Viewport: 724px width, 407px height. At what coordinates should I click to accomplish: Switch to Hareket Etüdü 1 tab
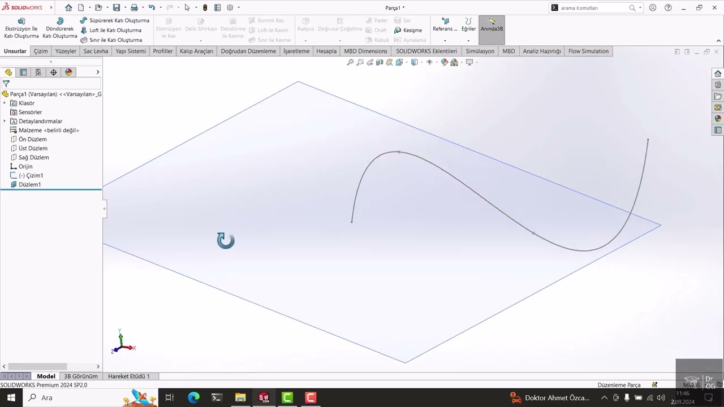tap(129, 376)
